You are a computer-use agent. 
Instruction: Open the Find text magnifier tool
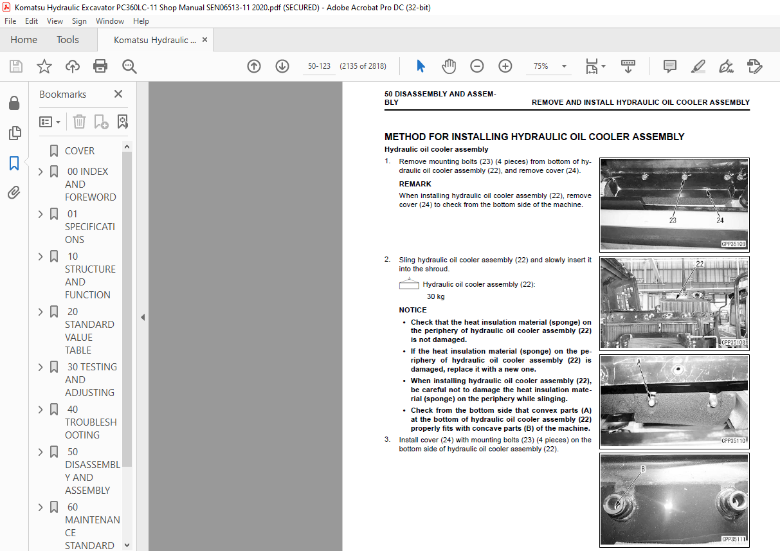[x=129, y=66]
